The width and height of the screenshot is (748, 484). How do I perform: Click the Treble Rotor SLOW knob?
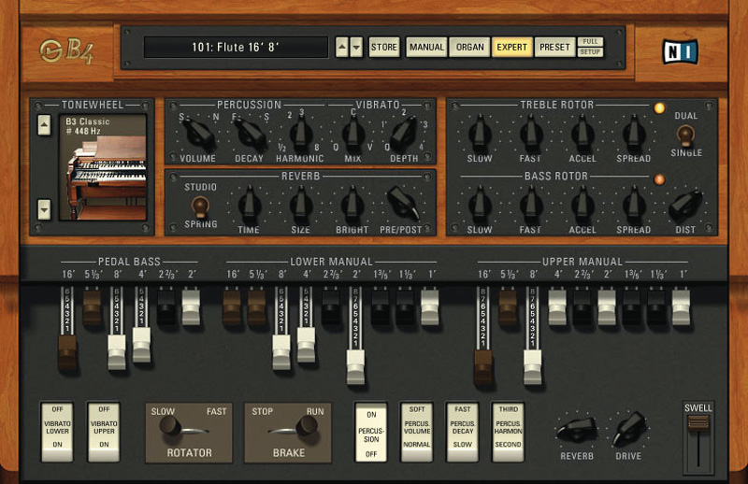(480, 133)
